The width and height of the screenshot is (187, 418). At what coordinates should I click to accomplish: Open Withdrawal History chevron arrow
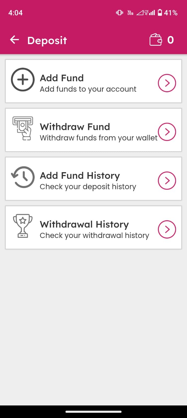coord(167,229)
